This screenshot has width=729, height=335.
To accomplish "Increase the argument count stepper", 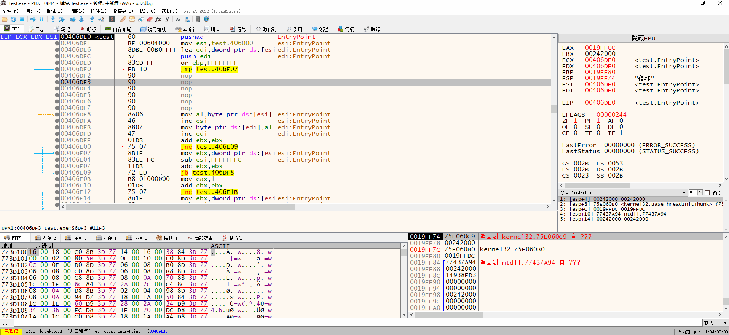I will (700, 191).
